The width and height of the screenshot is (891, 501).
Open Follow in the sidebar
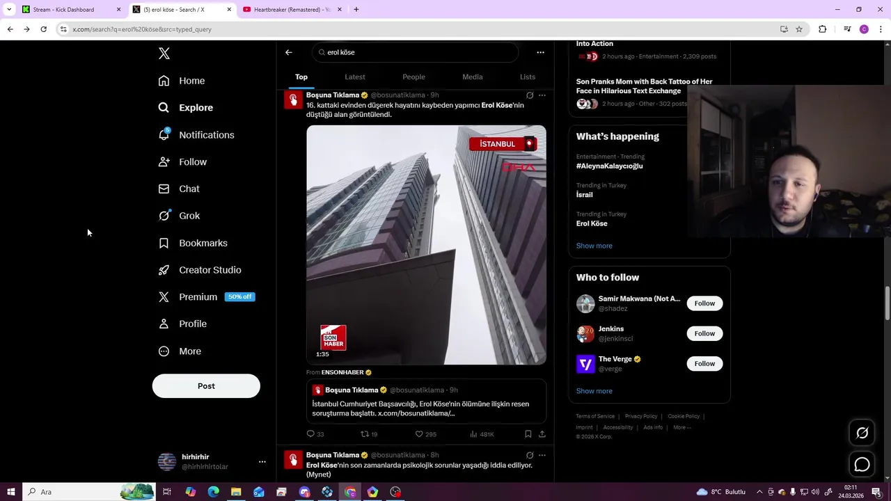tap(182, 162)
